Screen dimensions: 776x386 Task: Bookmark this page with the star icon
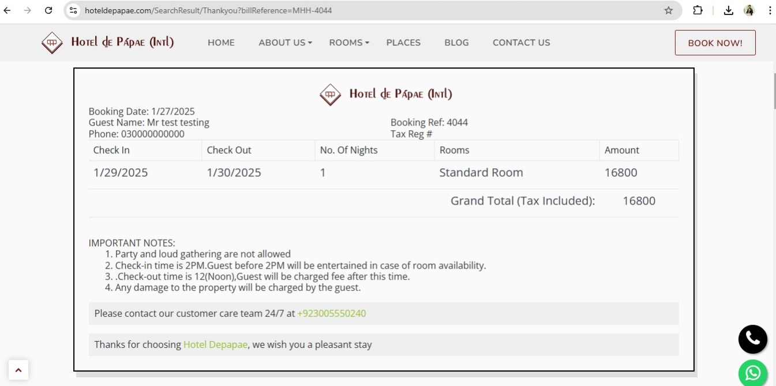[668, 10]
